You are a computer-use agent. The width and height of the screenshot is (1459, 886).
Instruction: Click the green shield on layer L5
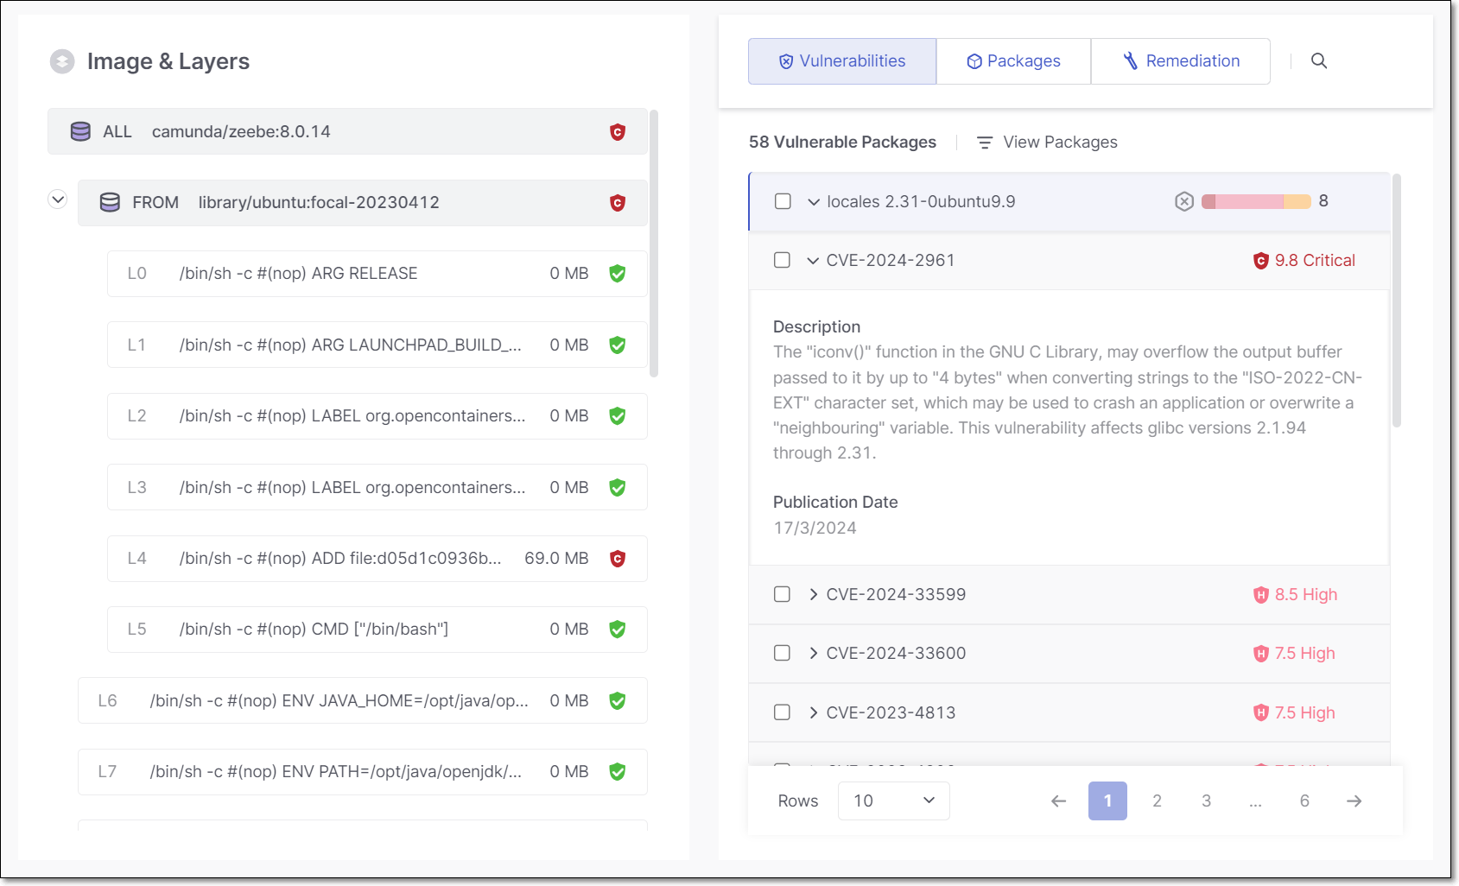pos(618,630)
